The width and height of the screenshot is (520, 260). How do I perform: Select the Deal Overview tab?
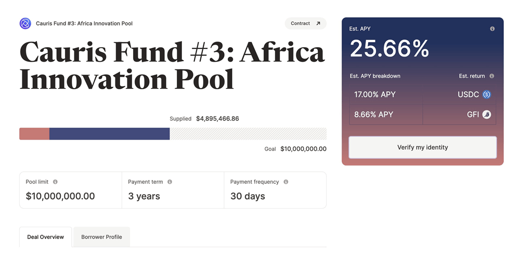click(46, 237)
